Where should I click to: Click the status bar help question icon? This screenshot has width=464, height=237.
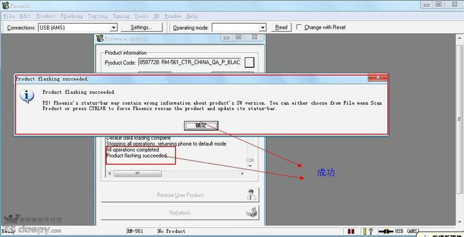371,231
